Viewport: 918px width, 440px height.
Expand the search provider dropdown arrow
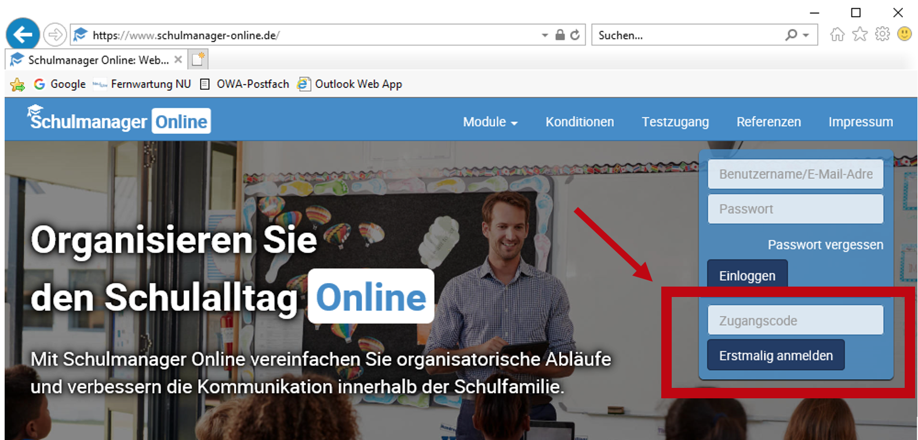pos(806,35)
